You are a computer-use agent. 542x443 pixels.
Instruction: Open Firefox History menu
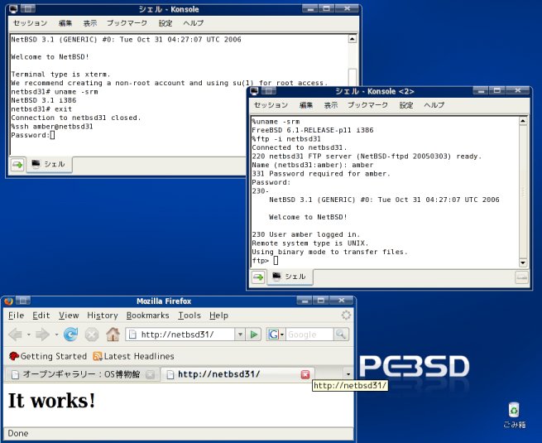[103, 315]
